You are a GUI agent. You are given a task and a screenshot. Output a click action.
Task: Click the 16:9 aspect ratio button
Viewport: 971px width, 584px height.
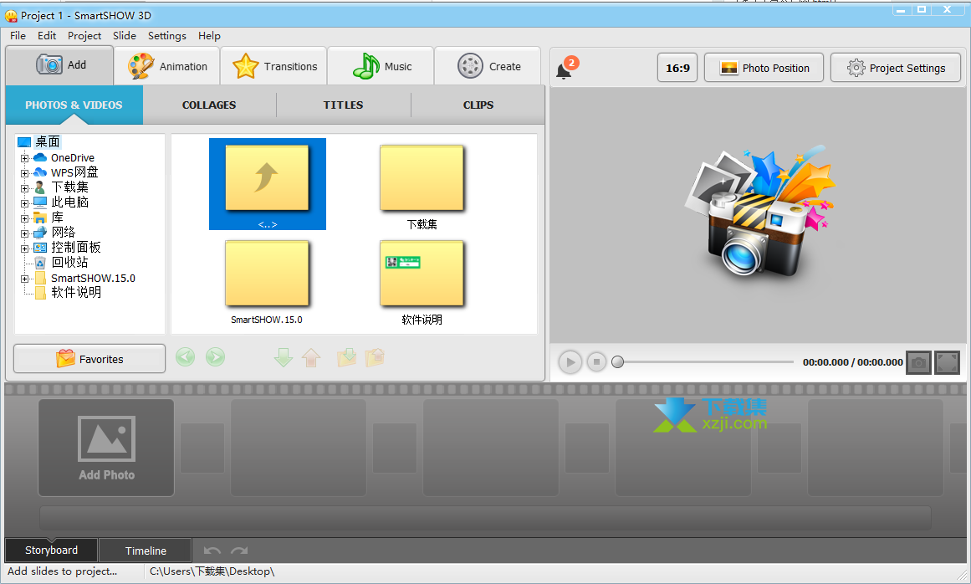click(x=677, y=68)
